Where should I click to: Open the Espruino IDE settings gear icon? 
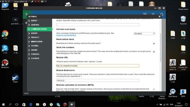(x=161, y=15)
